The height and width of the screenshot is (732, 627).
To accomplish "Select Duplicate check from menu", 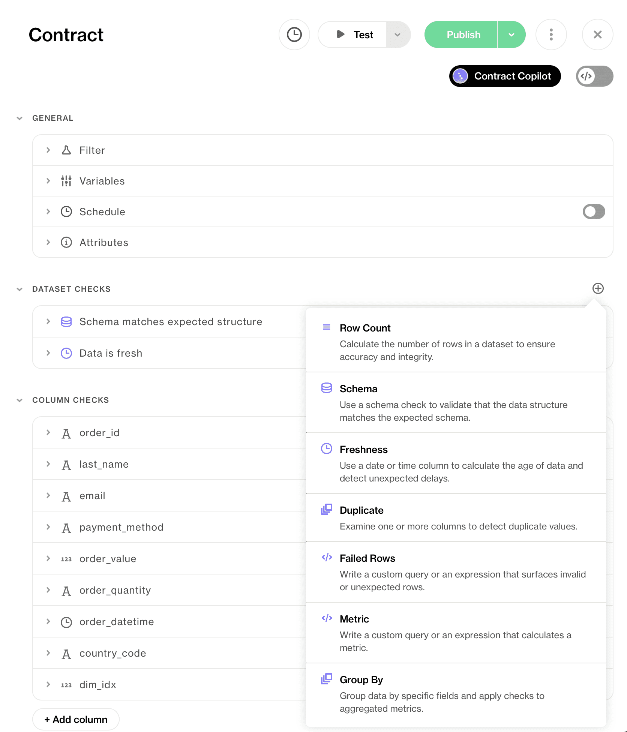I will (x=456, y=517).
